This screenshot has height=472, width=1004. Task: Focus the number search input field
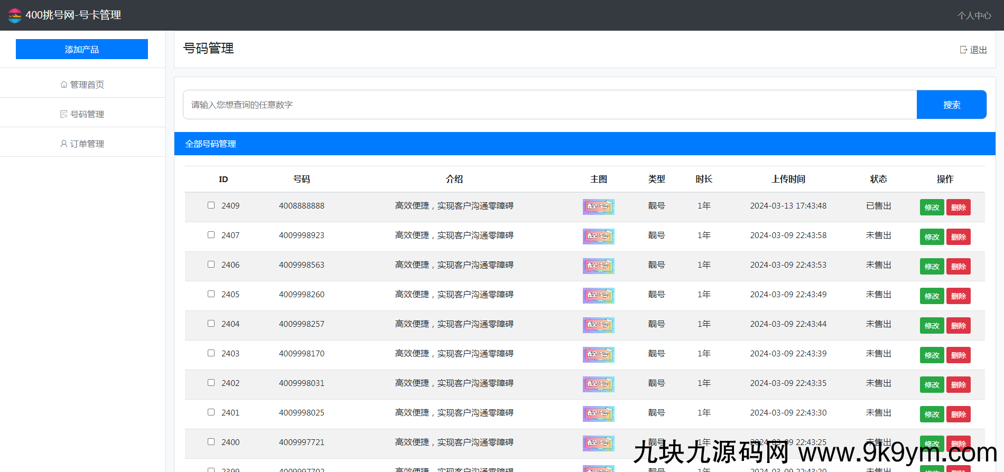550,105
